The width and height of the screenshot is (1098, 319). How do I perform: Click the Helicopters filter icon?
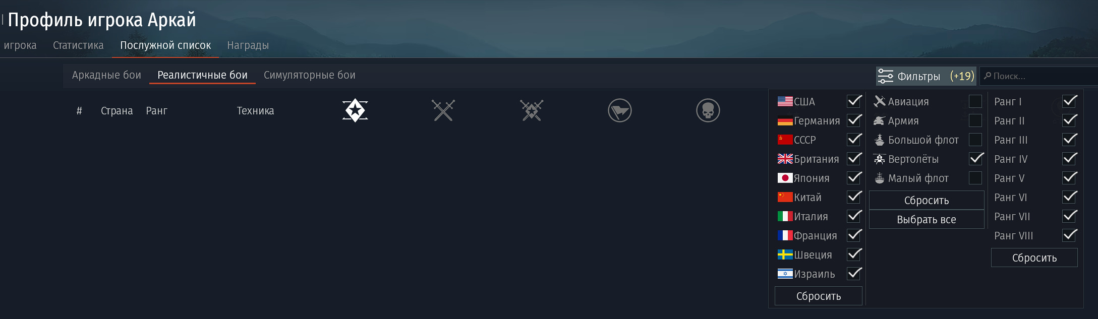click(880, 159)
